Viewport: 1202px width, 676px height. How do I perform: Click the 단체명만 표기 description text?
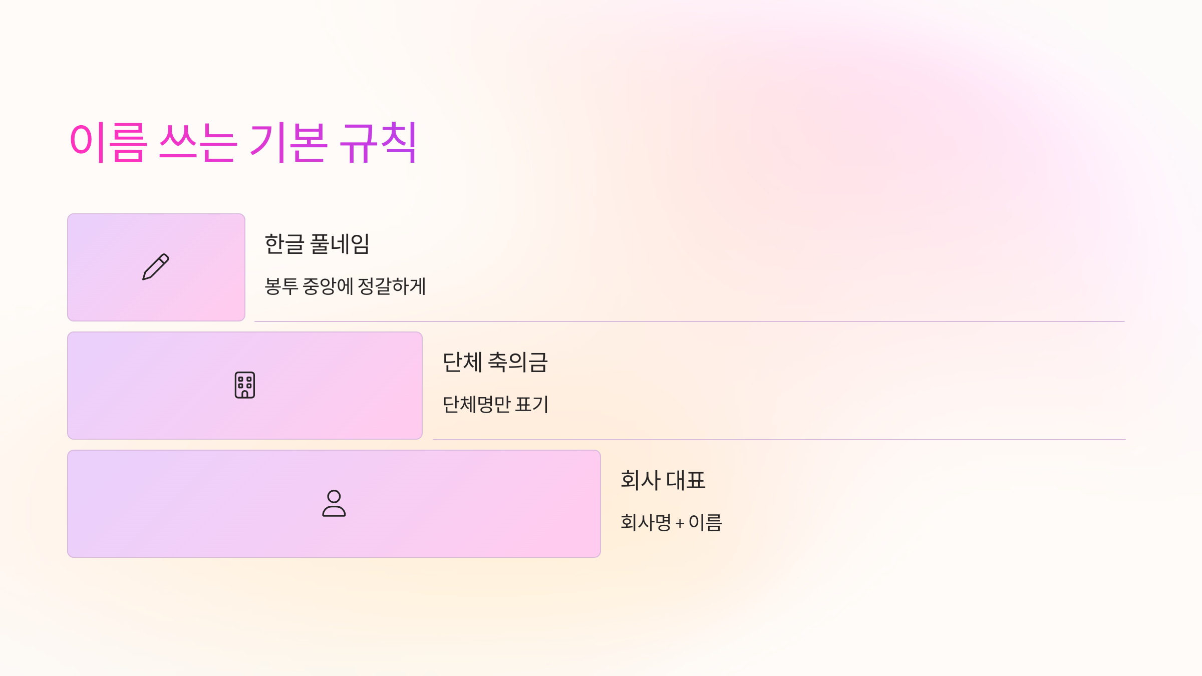click(x=496, y=405)
